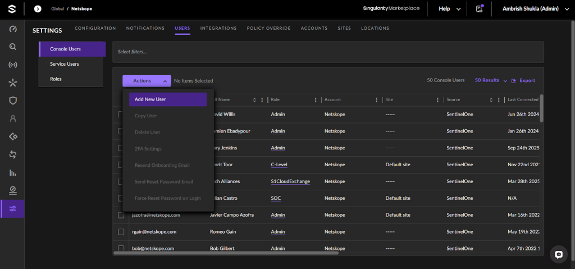Select the Console Users section
This screenshot has height=269, width=575.
tap(72, 49)
